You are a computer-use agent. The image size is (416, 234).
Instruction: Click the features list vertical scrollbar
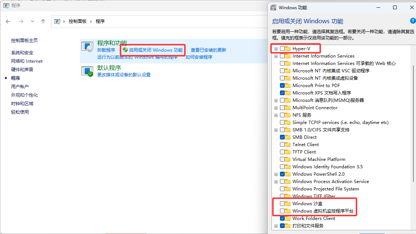click(x=414, y=123)
